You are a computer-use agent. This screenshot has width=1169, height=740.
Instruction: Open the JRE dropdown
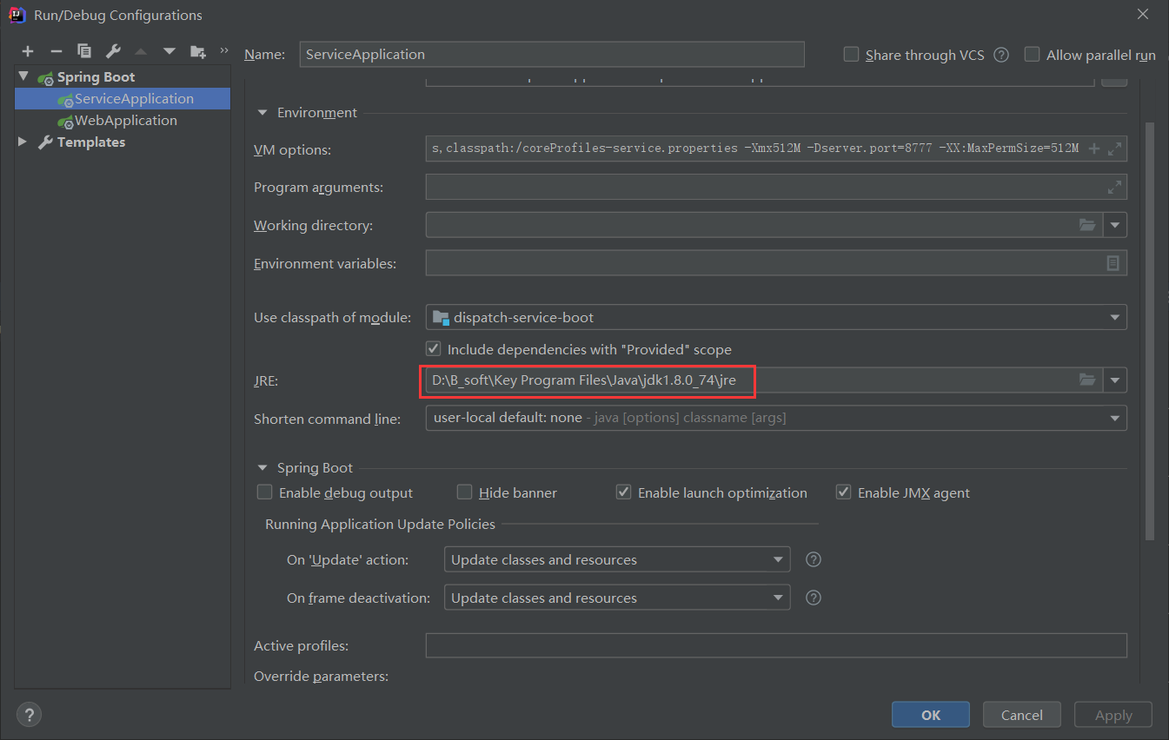pos(1114,380)
